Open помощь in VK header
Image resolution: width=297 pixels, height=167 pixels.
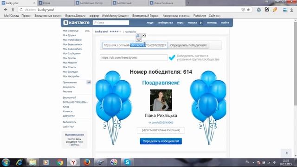(212, 23)
